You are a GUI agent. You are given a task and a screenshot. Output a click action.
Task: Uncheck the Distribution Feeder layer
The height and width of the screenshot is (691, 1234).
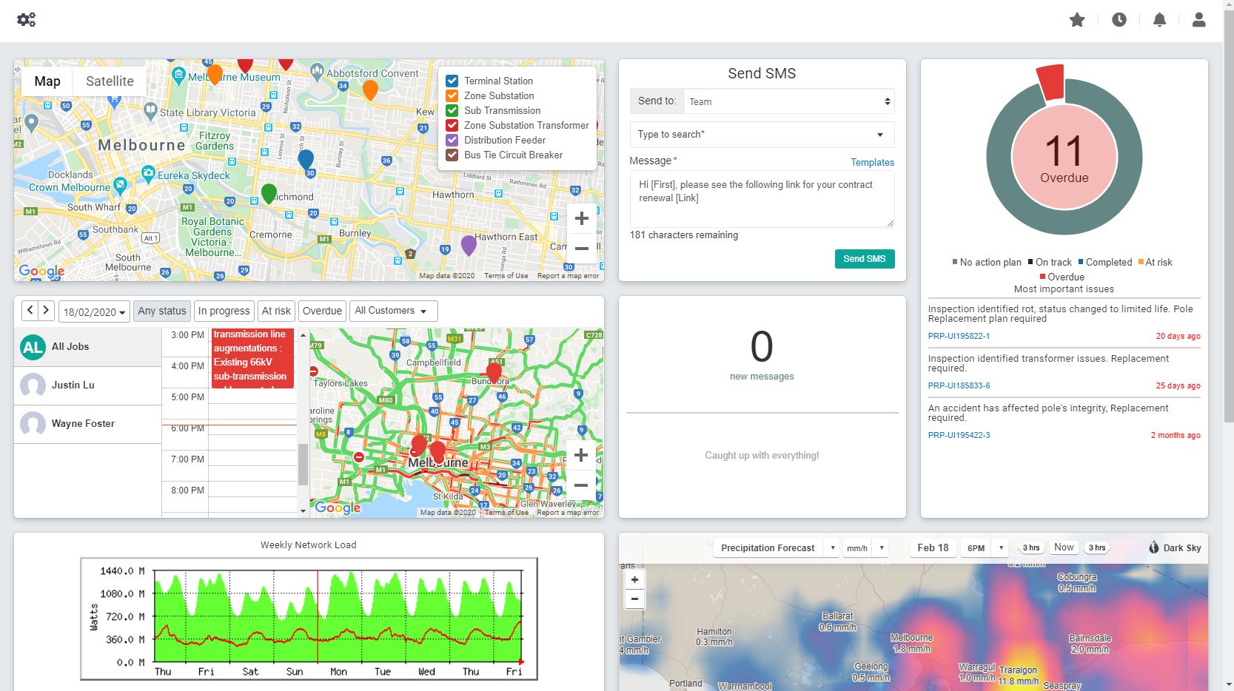452,140
